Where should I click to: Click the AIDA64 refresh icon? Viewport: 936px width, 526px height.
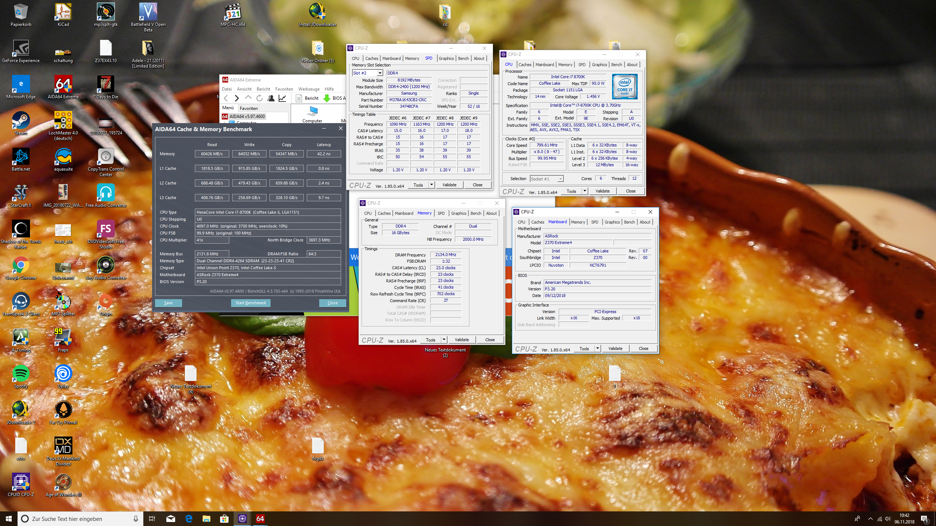[x=260, y=98]
